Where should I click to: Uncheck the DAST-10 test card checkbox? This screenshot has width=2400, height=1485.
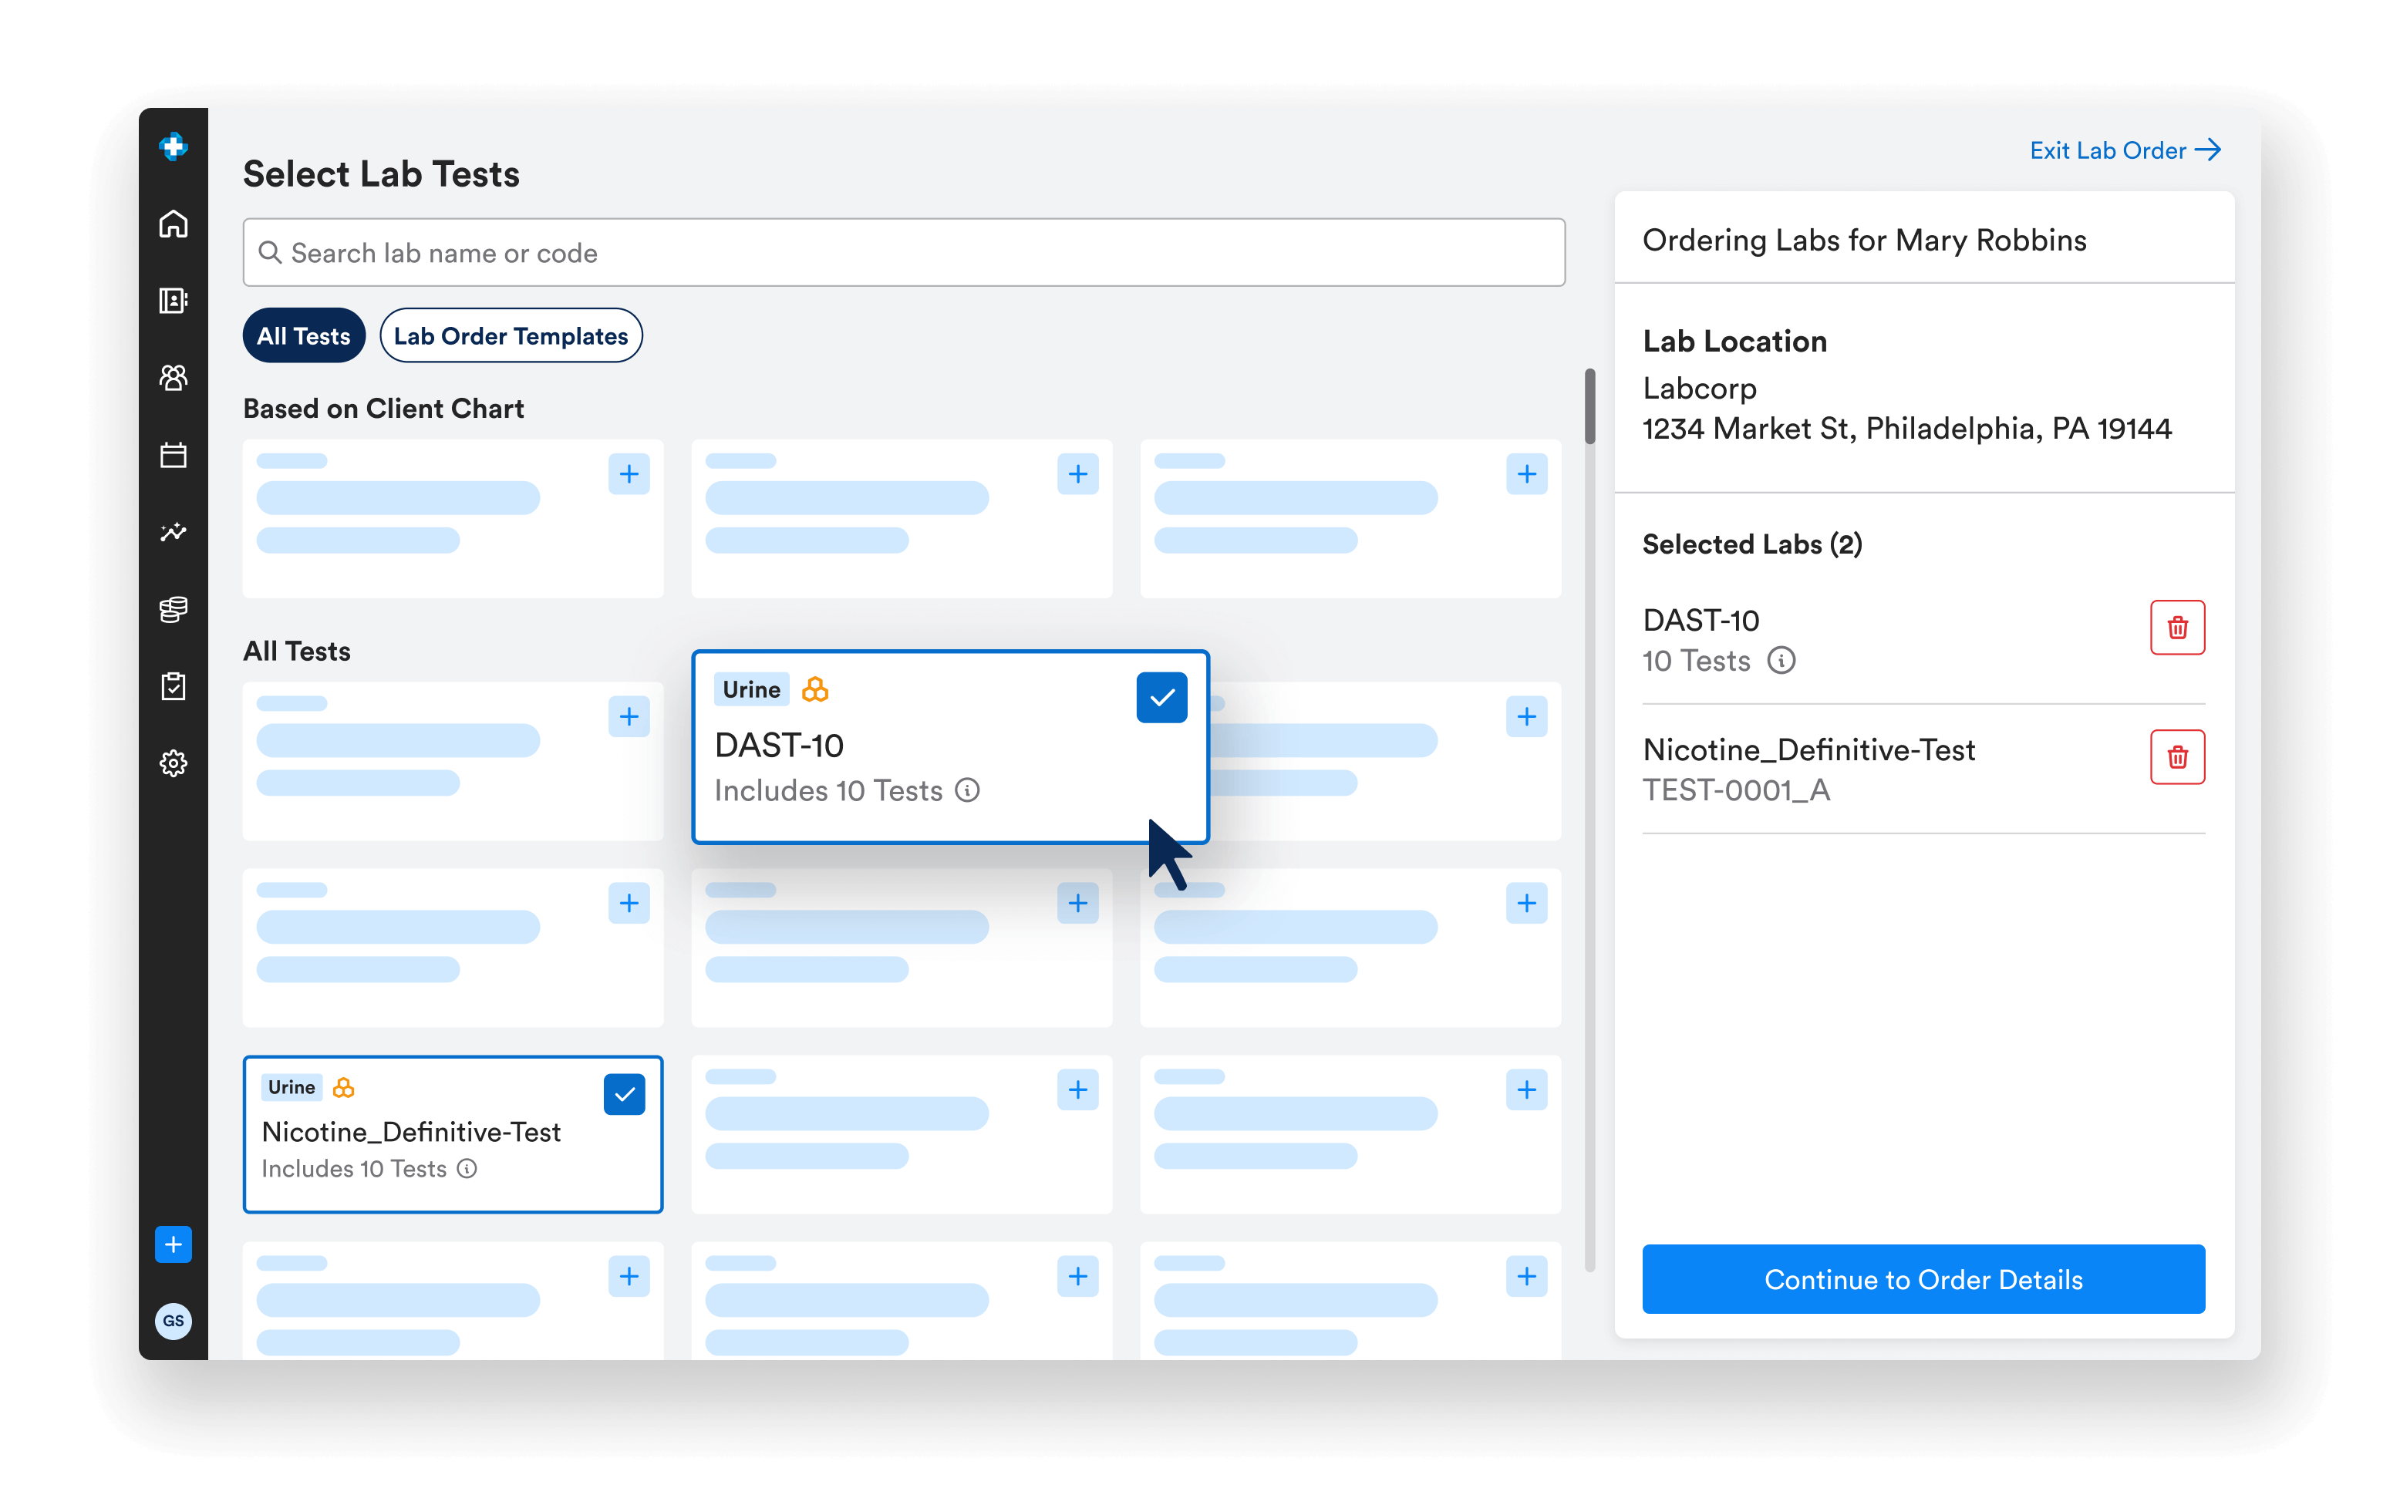click(1161, 697)
